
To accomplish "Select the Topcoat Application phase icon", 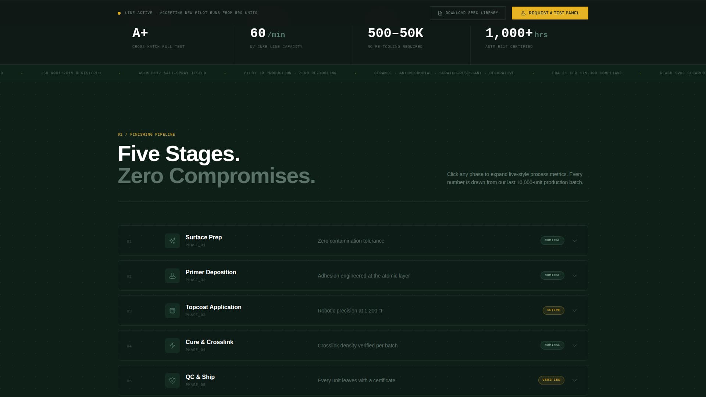I will (x=172, y=310).
